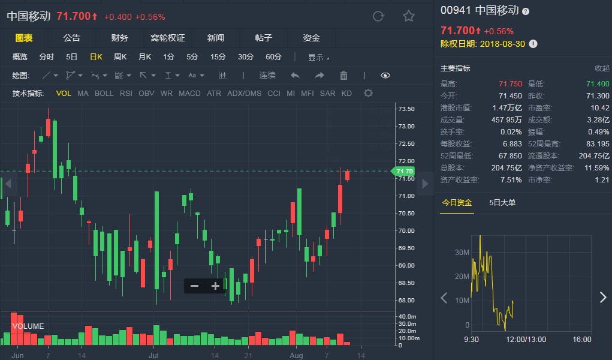Enable MACD indicator
This screenshot has width=612, height=360.
point(189,94)
